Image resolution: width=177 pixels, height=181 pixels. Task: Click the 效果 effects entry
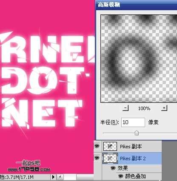click(123, 168)
